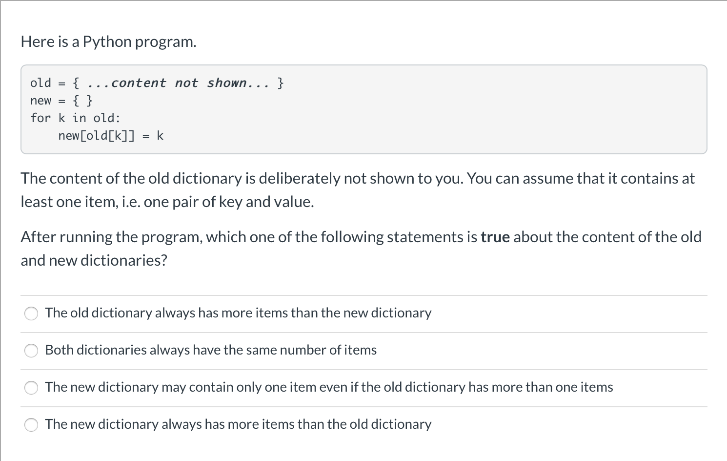The width and height of the screenshot is (727, 461).
Task: Click the option text about old dictionary having more items
Action: pos(238,313)
